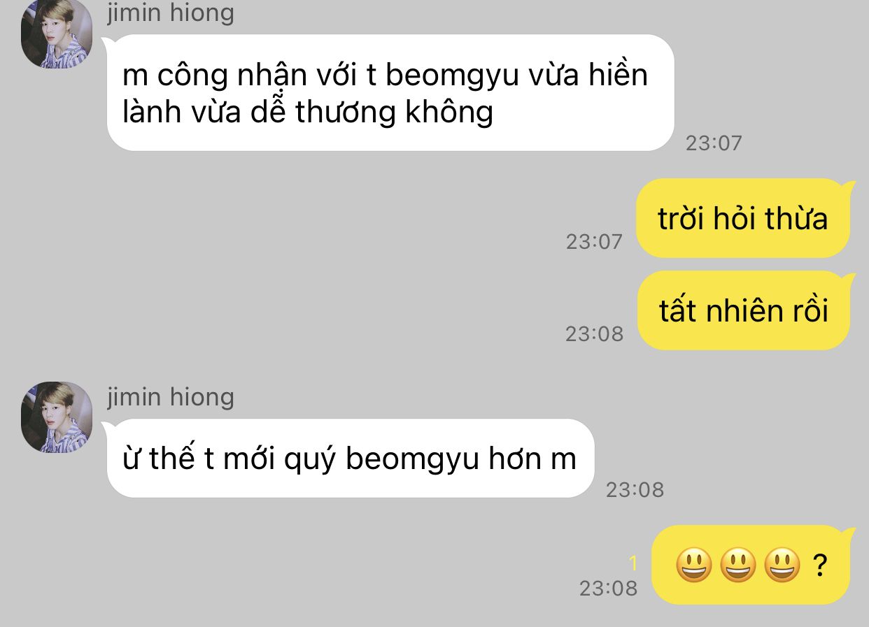Tap the lower jimin hiong profile picture
This screenshot has height=627, width=869.
tap(57, 417)
